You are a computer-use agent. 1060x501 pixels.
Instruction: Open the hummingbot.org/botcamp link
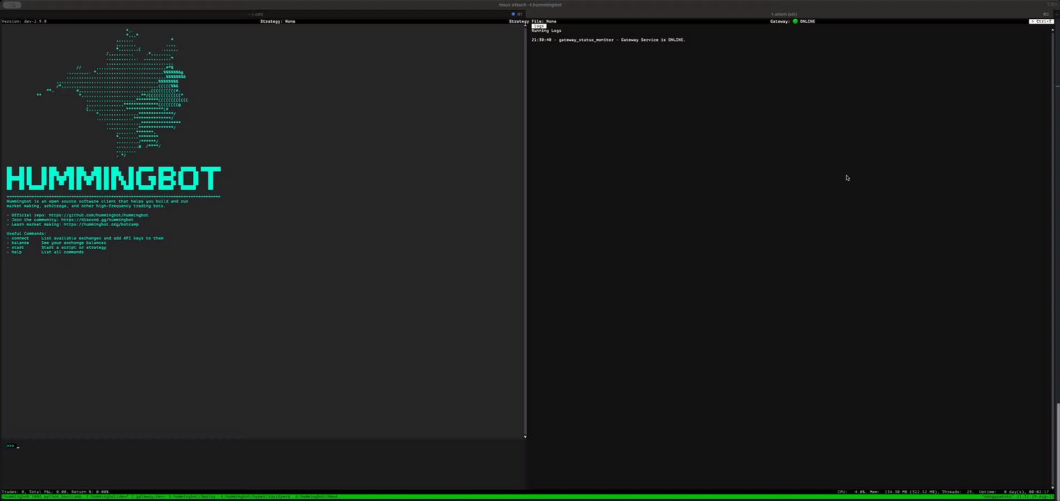pos(101,224)
